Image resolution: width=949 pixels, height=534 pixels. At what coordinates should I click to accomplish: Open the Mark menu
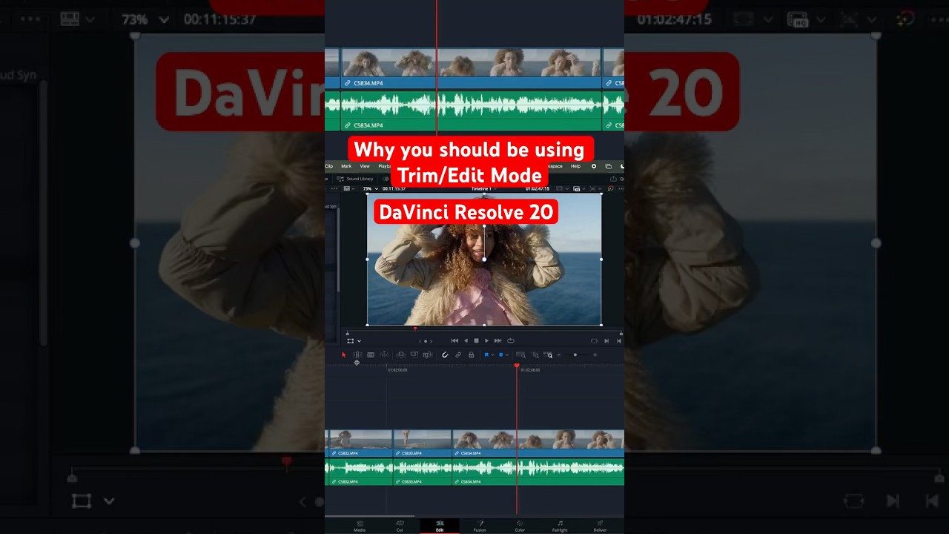pyautogui.click(x=346, y=166)
